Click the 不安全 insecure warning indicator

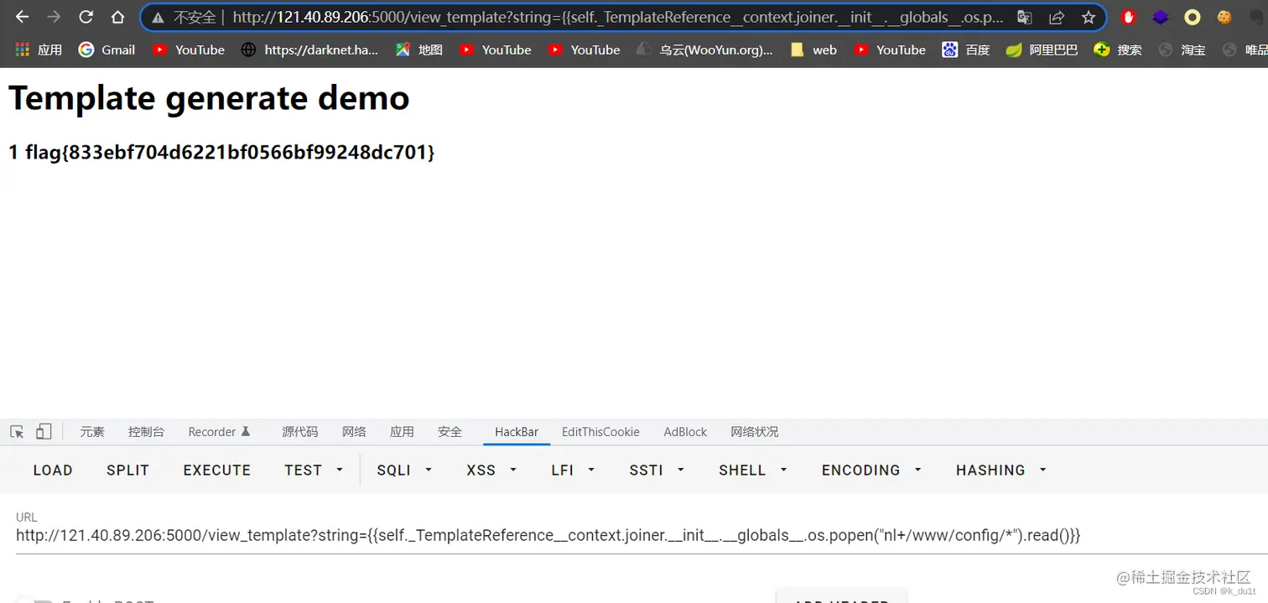tap(184, 17)
